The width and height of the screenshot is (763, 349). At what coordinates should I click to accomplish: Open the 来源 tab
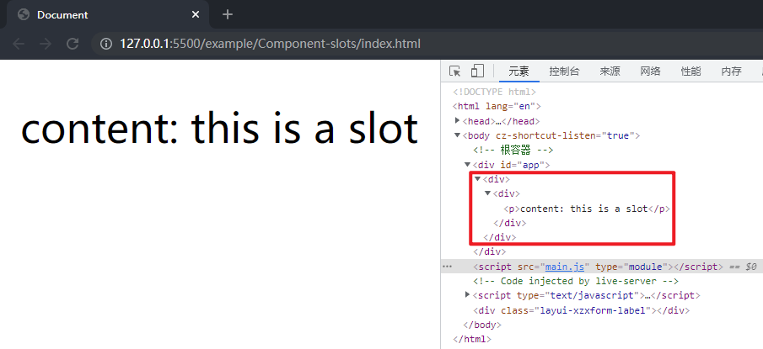(610, 71)
